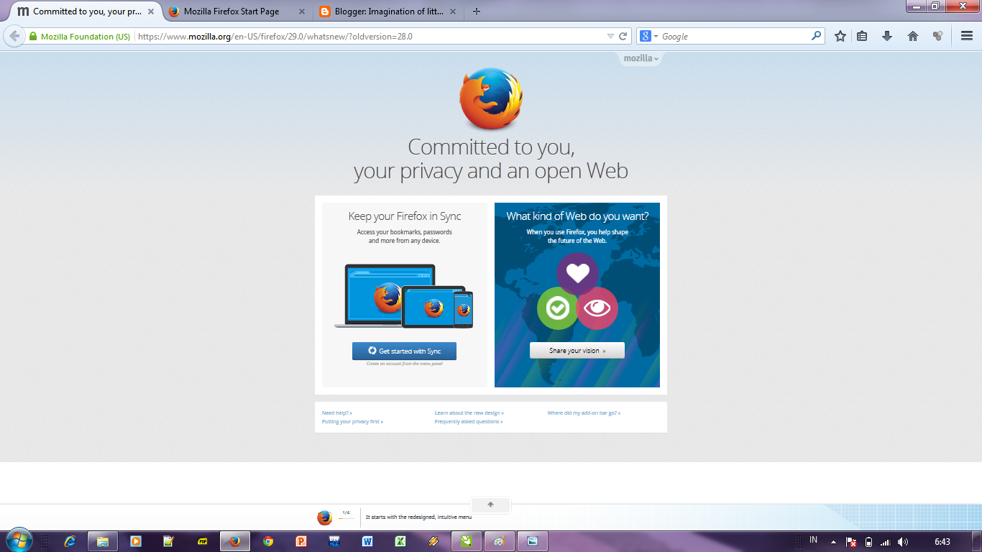Click the purple heart circle icon

577,273
